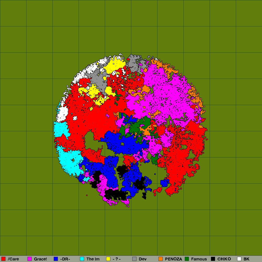Select the 'BK' legend label
The height and width of the screenshot is (262, 262).
(x=247, y=259)
